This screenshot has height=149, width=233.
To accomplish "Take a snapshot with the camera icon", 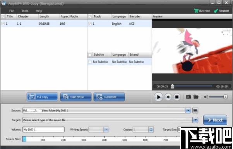I will (x=188, y=97).
